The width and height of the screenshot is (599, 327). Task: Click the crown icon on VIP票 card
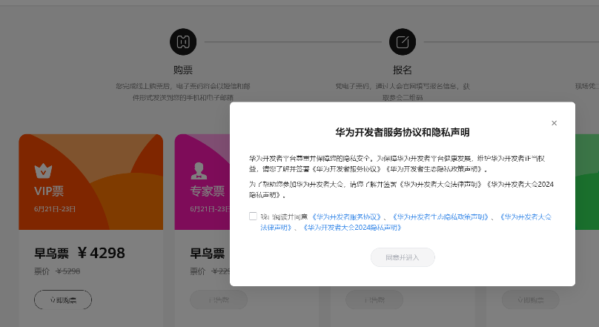click(43, 171)
